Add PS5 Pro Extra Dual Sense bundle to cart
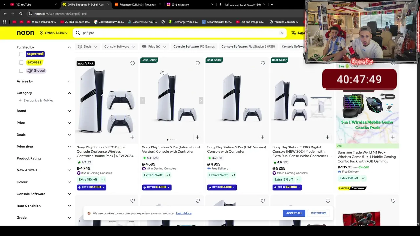Screen dimensions: 420x236 click(327, 137)
